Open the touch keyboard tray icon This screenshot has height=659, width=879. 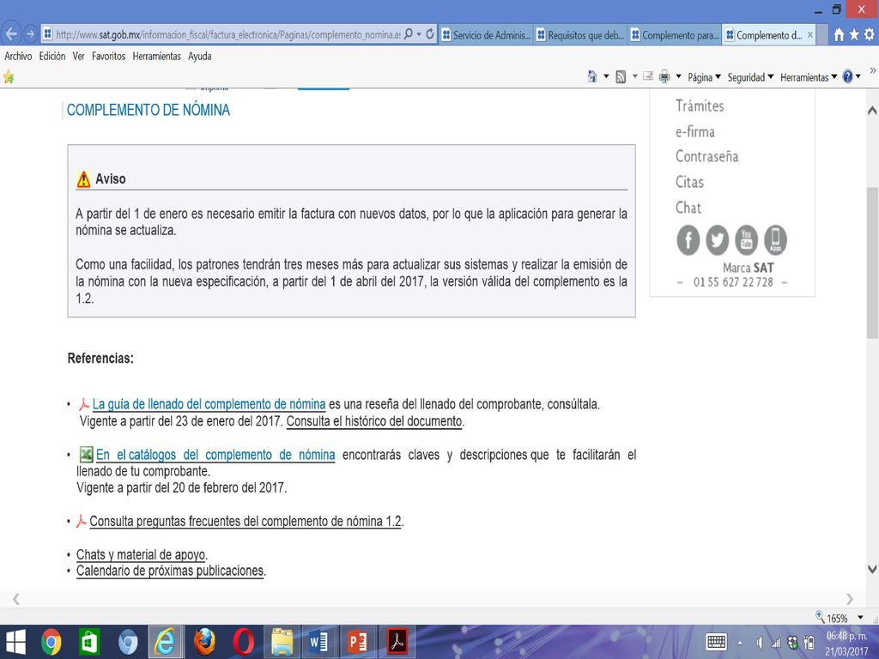pos(717,642)
